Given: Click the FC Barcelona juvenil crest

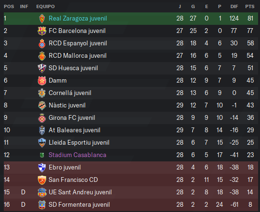Looking at the screenshot, I should tap(42, 31).
